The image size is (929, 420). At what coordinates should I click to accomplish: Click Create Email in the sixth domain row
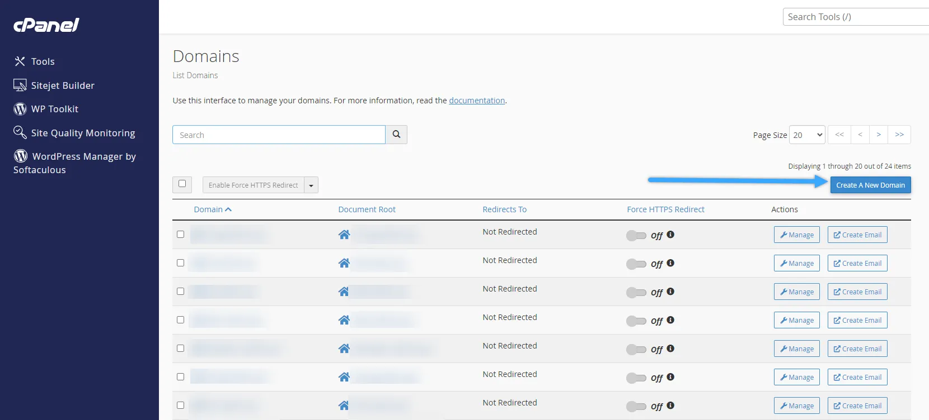point(857,377)
